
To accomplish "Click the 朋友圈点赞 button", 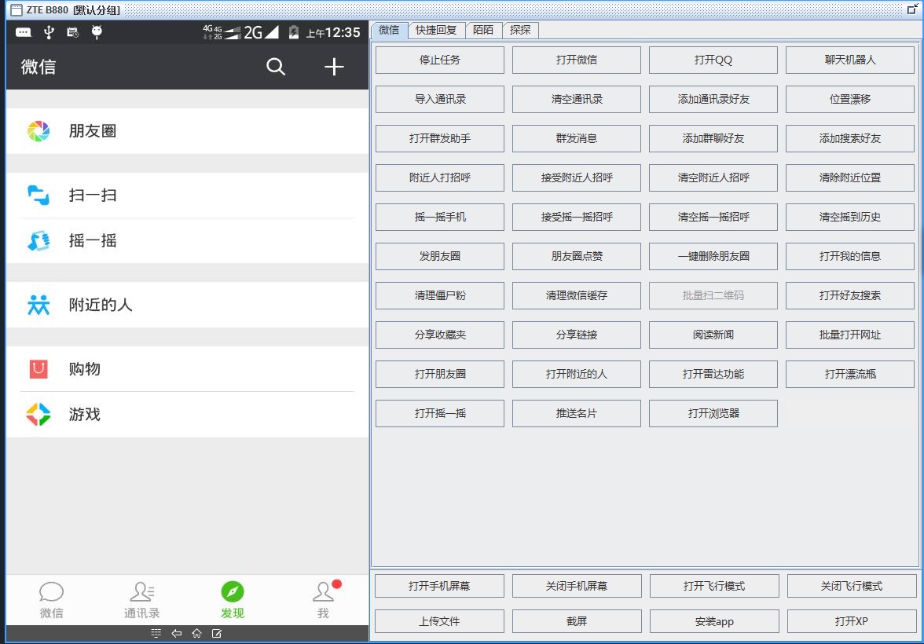I will (577, 256).
